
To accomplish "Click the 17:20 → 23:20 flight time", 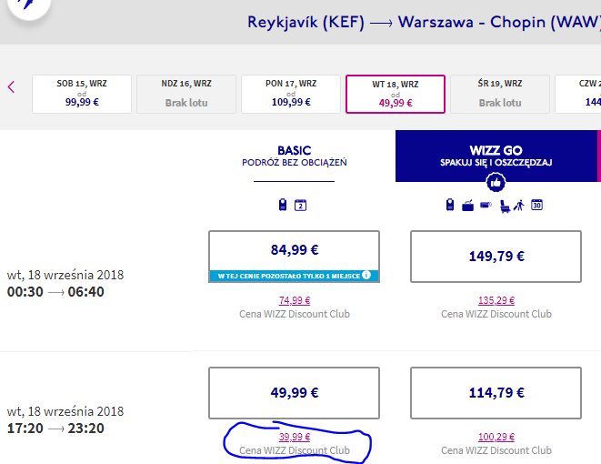I will tap(55, 429).
